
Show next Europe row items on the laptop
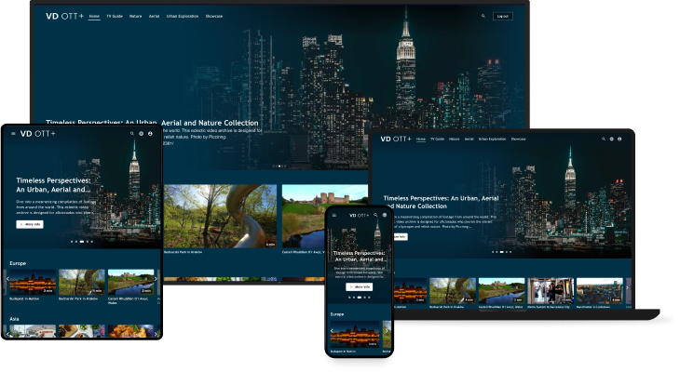click(627, 288)
